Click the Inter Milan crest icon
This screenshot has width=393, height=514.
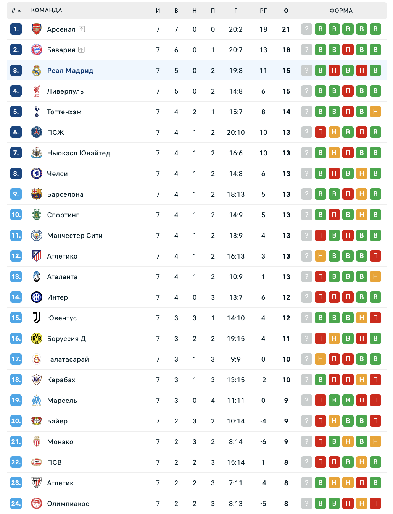[37, 297]
